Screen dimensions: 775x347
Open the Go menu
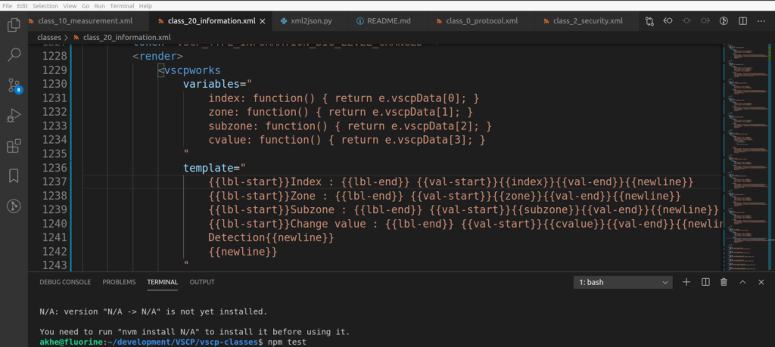coord(86,6)
